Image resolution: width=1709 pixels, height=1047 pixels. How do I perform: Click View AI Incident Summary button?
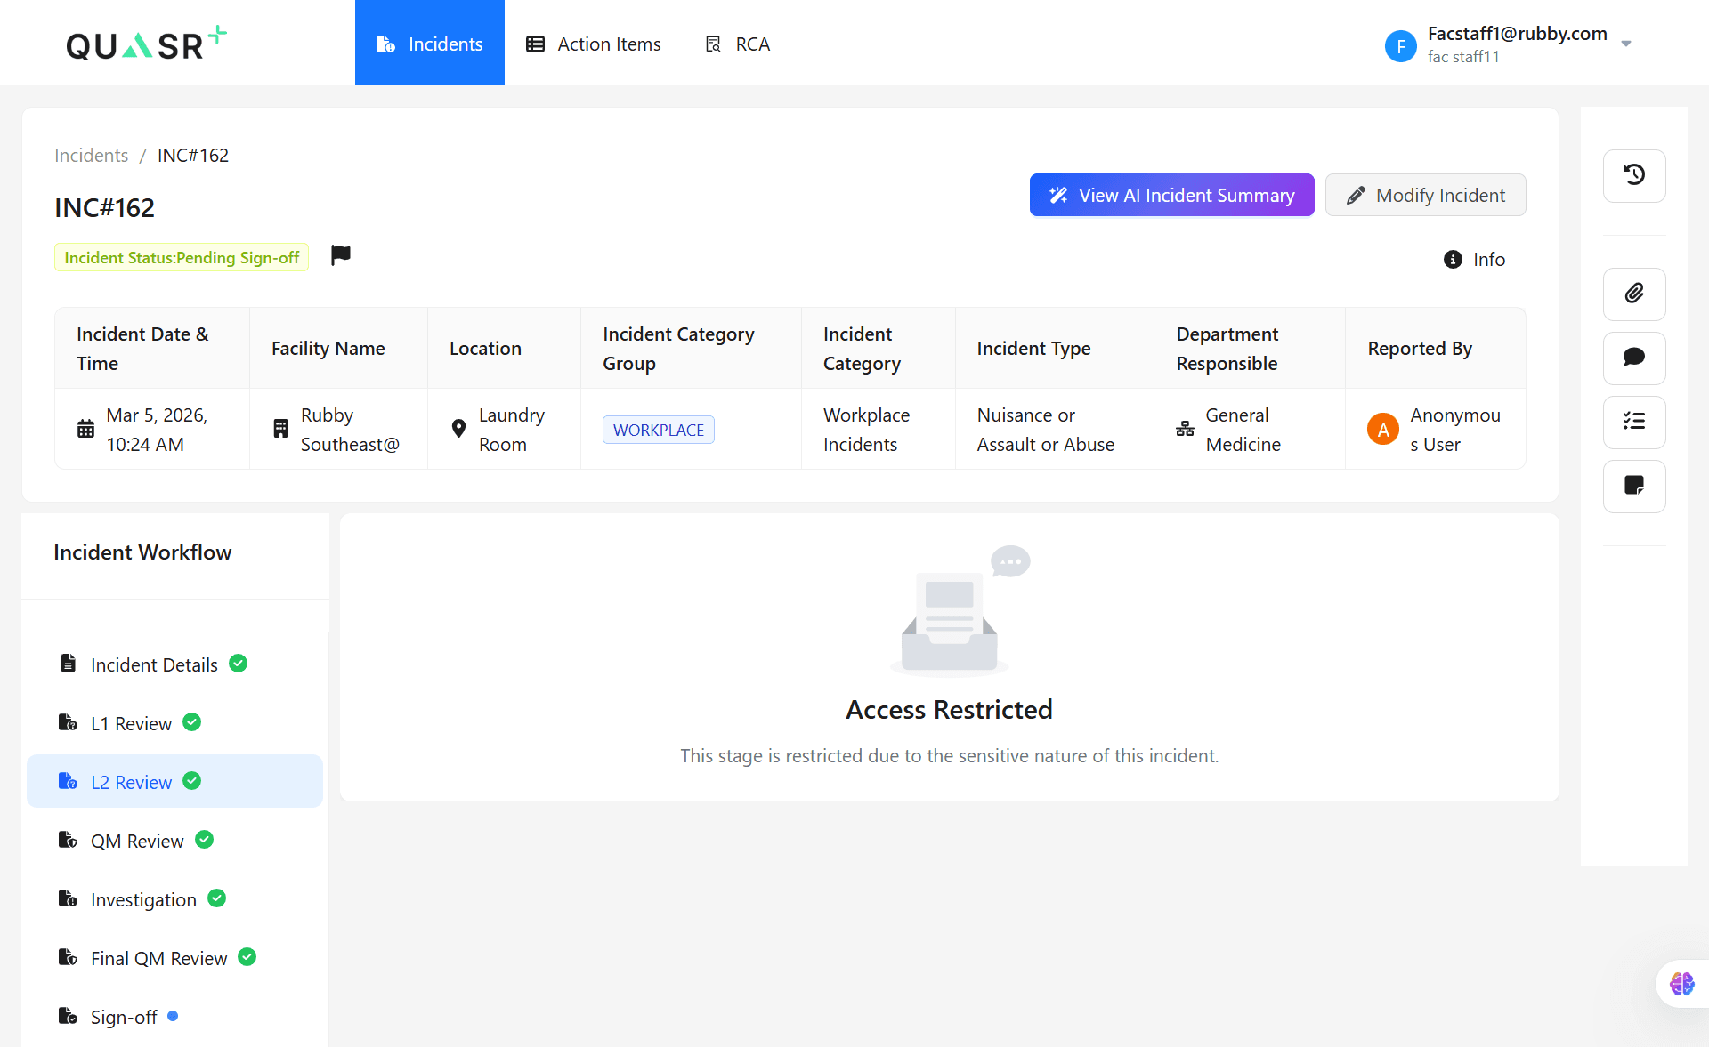tap(1171, 195)
